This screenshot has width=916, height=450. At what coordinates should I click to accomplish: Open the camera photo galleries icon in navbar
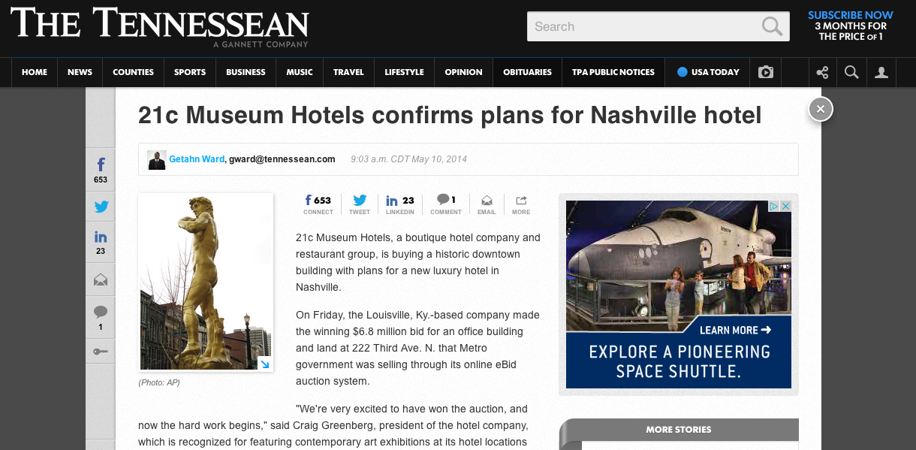(765, 72)
